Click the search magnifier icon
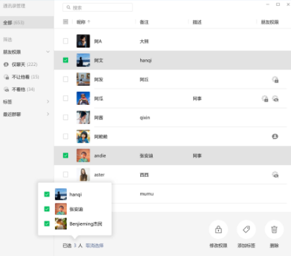The width and height of the screenshot is (291, 256). click(68, 7)
